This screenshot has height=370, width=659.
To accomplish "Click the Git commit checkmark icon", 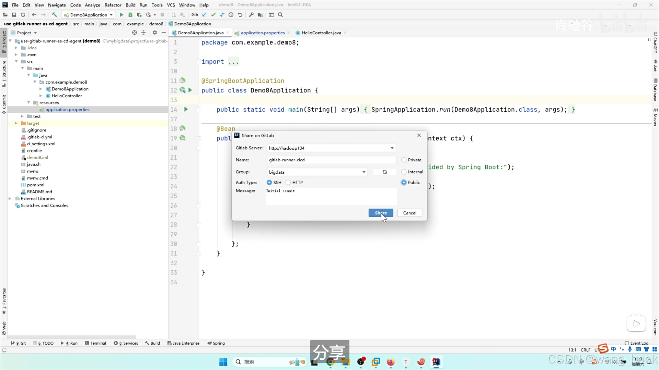I will [213, 15].
